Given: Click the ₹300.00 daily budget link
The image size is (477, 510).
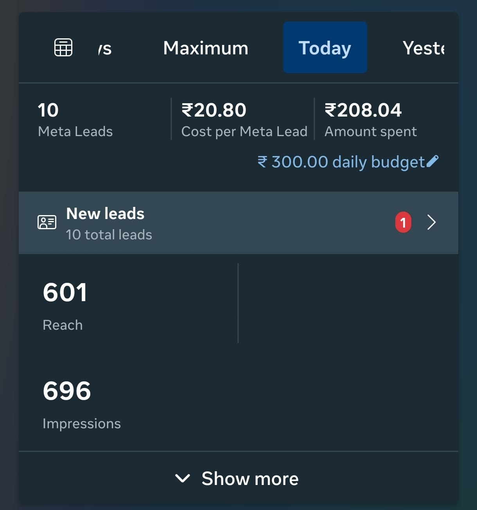Looking at the screenshot, I should 341,162.
